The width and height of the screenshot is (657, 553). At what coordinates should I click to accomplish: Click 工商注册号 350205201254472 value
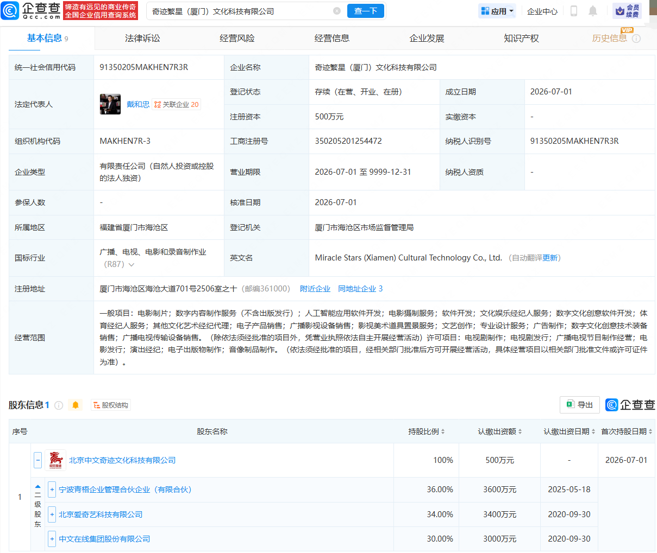point(348,141)
